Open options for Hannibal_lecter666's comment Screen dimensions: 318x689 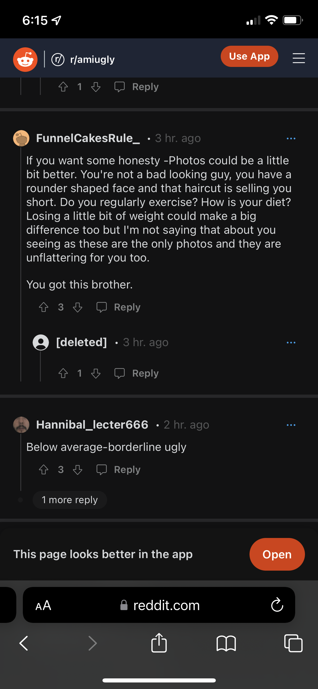click(291, 425)
